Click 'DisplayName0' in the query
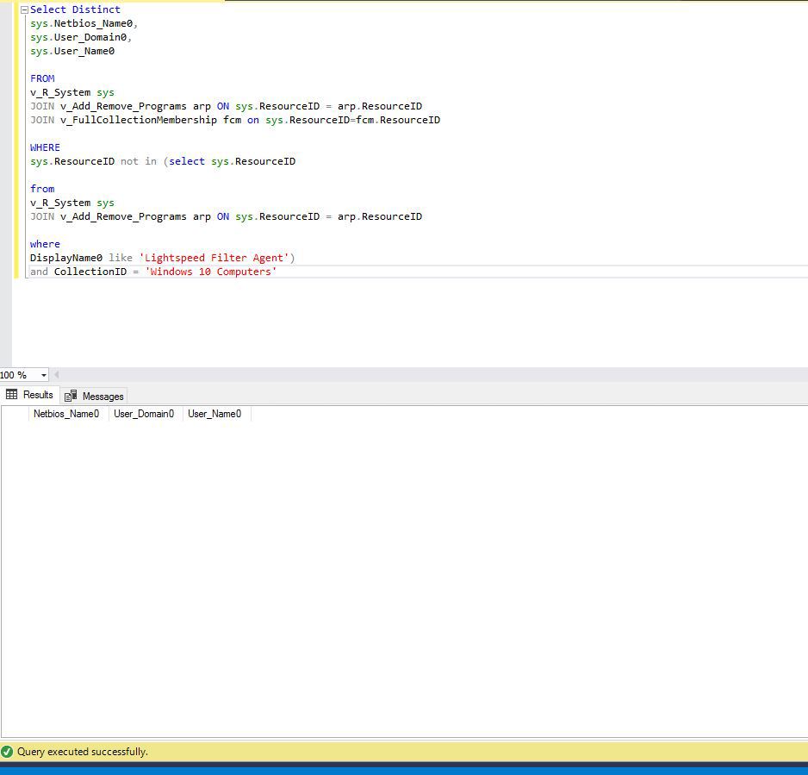Viewport: 808px width, 775px height. pyautogui.click(x=66, y=258)
